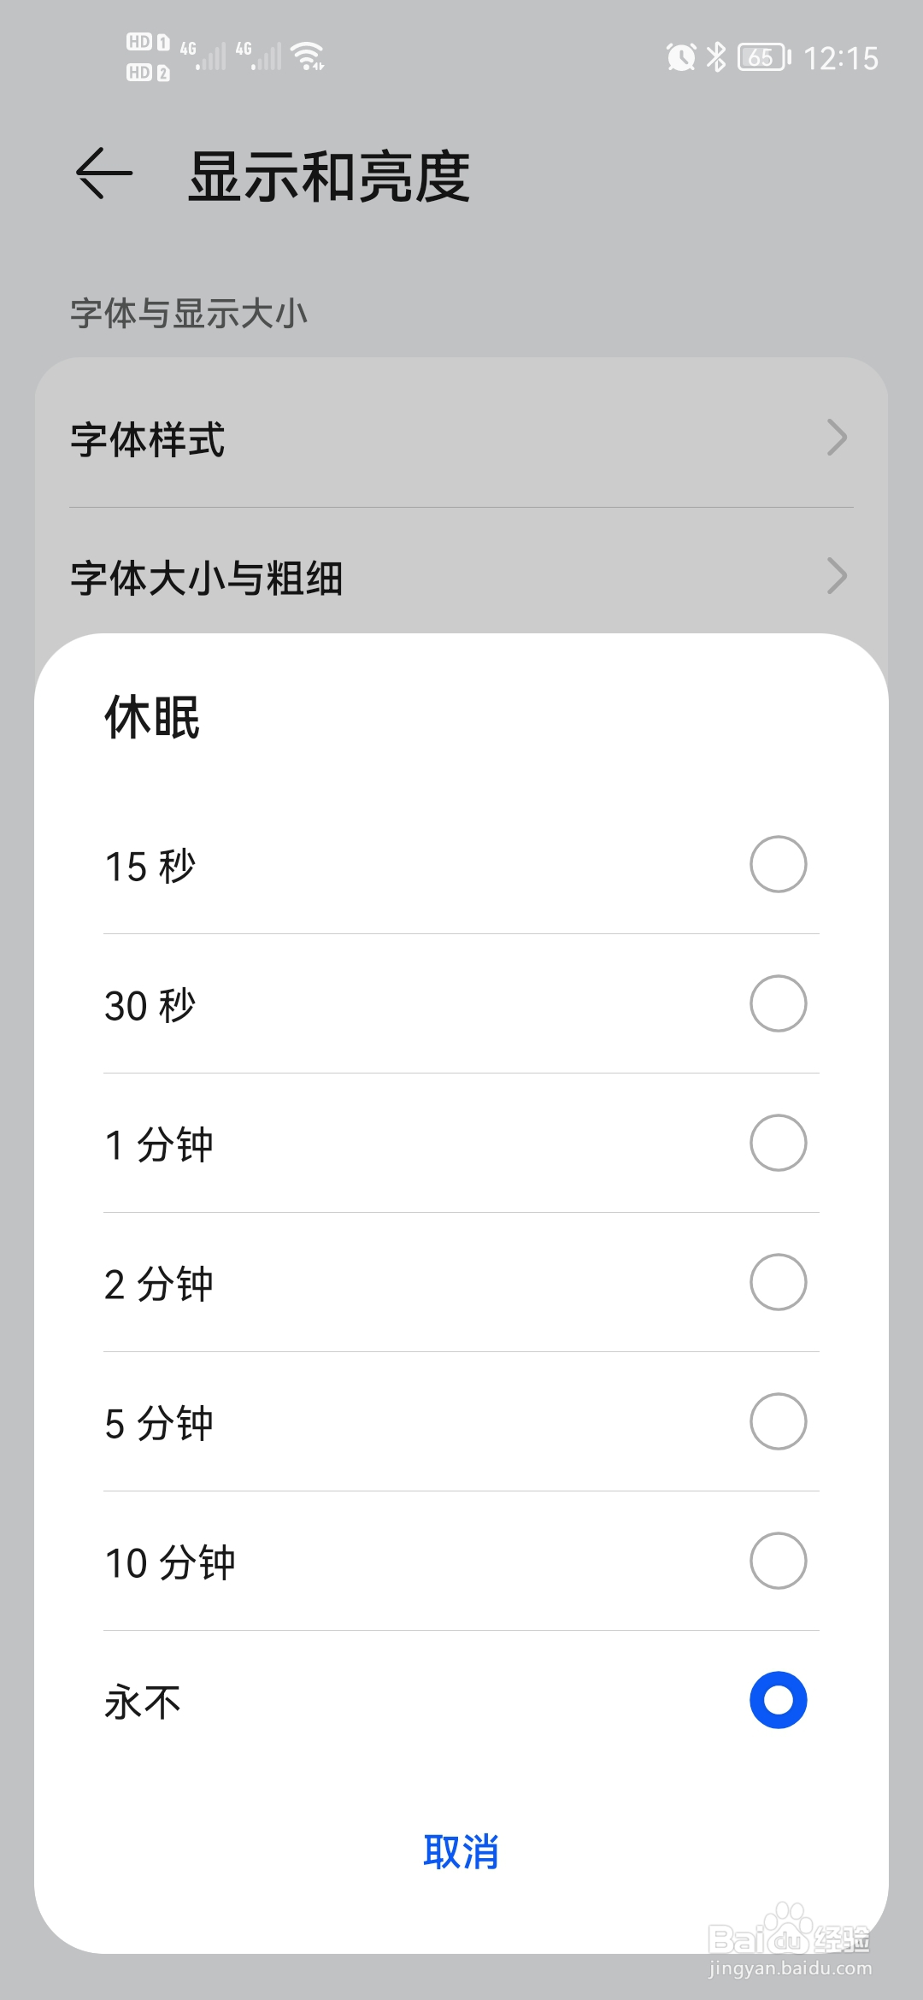Tap the 12:15 clock display
The image size is (923, 2000).
tap(841, 58)
